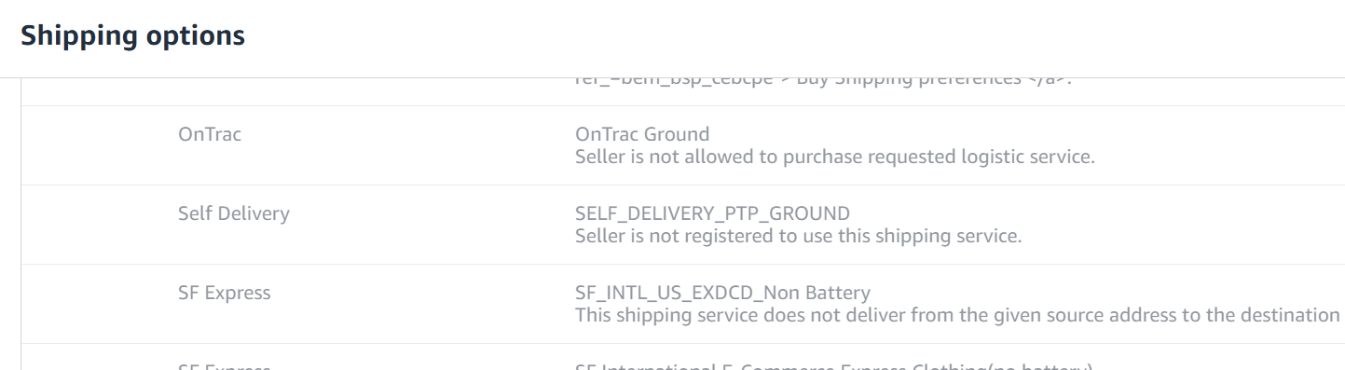This screenshot has height=370, width=1345.
Task: Select SF Express carrier beside SF_INTL service
Action: pyautogui.click(x=225, y=293)
